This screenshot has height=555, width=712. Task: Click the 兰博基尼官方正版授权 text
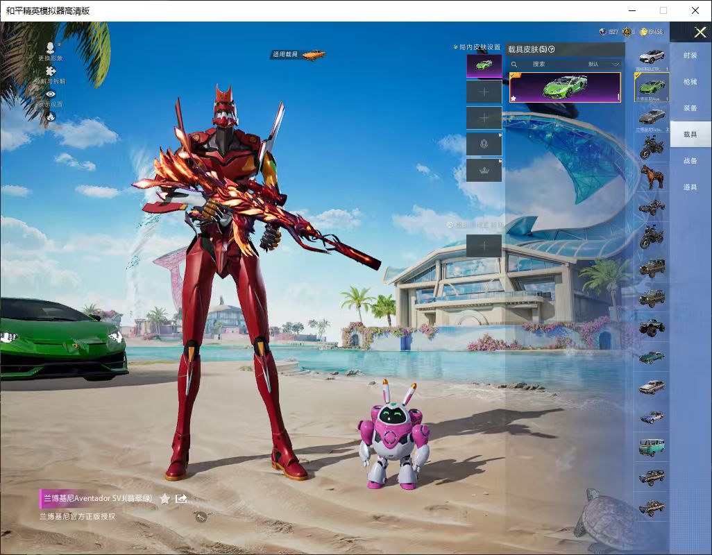coord(77,516)
